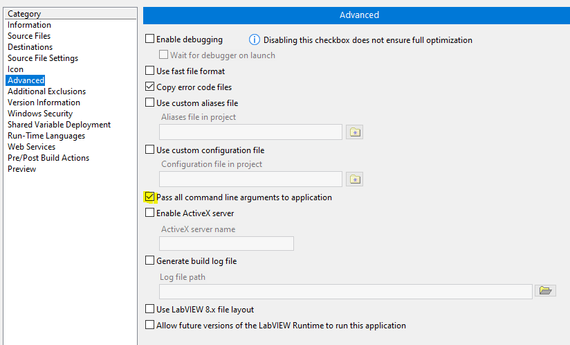Uncheck Copy error code files
This screenshot has height=345, width=570.
point(150,86)
